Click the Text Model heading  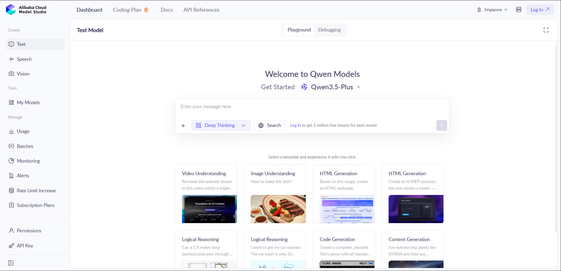90,30
